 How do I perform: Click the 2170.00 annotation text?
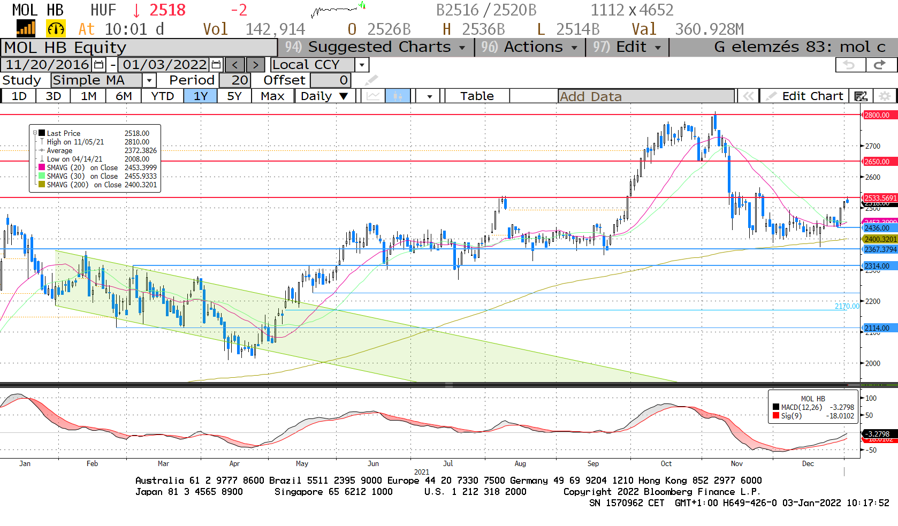847,306
